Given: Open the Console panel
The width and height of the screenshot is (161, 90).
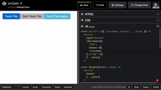Looking at the screenshot, I should click(x=25, y=87).
